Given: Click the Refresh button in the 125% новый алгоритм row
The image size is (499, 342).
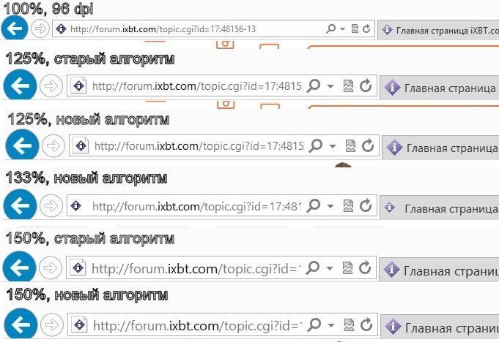Looking at the screenshot, I should click(368, 145).
